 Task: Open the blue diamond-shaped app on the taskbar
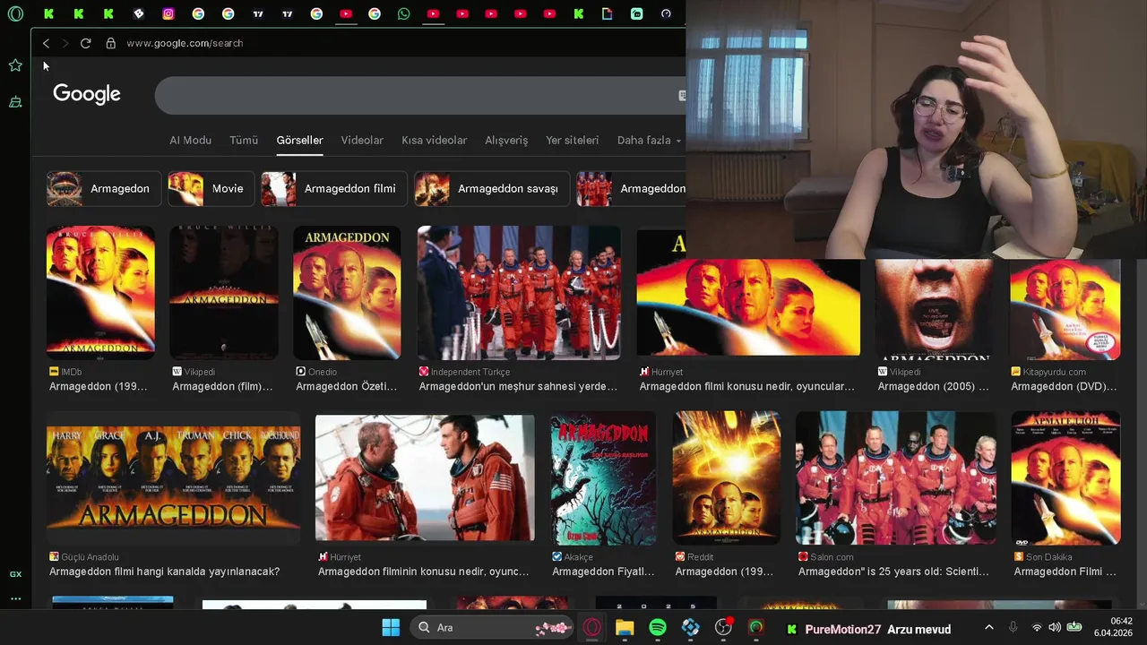tap(690, 628)
